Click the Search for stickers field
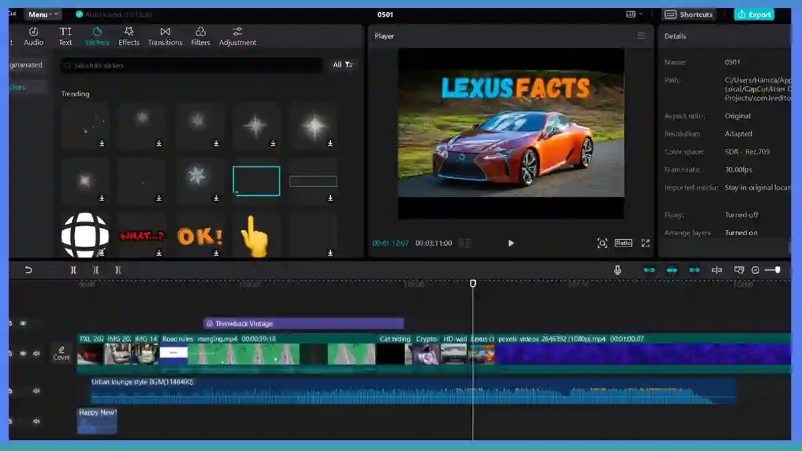The height and width of the screenshot is (451, 802). [x=192, y=65]
